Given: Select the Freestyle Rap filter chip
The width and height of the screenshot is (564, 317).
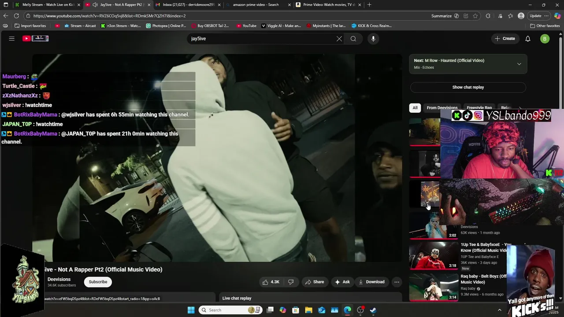Looking at the screenshot, I should click(479, 108).
